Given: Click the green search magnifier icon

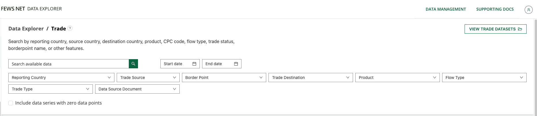Looking at the screenshot, I should pyautogui.click(x=133, y=64).
